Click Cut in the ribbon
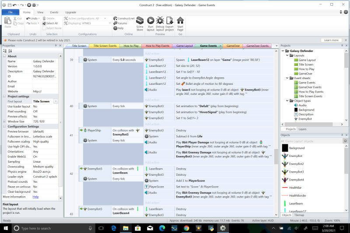The height and width of the screenshot is (233, 350). coord(17,18)
